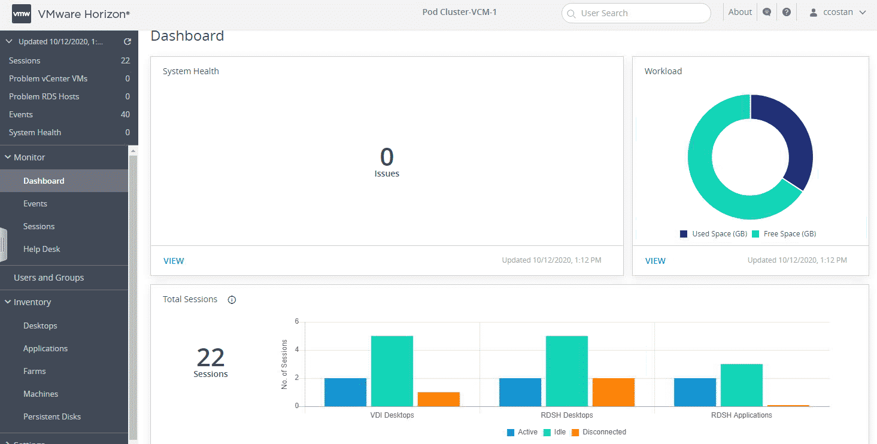Open the ccostan user dropdown arrow
The image size is (877, 444).
863,13
